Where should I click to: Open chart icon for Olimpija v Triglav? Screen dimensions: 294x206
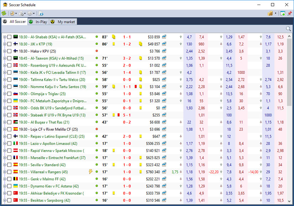(x=164, y=94)
